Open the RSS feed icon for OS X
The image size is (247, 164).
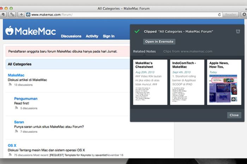[10, 155]
